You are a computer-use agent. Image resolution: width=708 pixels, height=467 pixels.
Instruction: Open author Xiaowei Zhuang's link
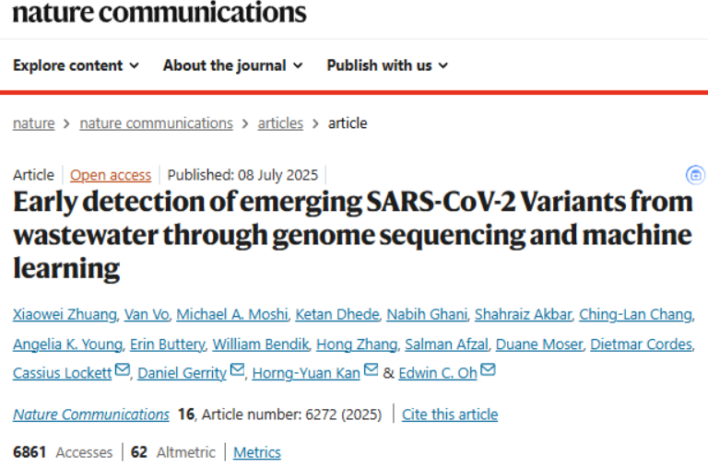(x=65, y=315)
